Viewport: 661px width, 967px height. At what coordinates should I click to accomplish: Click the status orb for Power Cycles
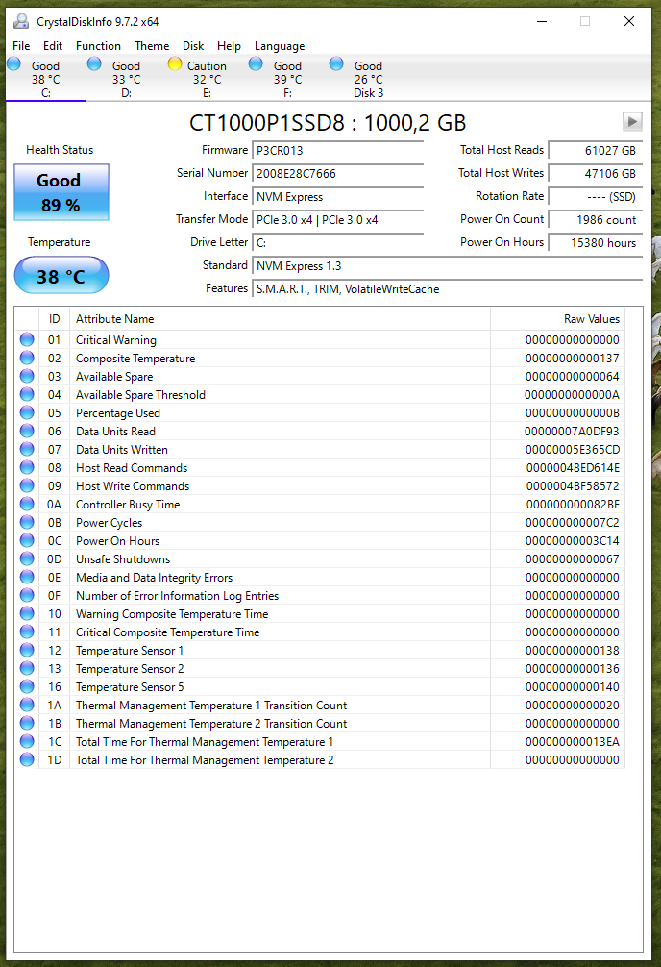[x=27, y=522]
